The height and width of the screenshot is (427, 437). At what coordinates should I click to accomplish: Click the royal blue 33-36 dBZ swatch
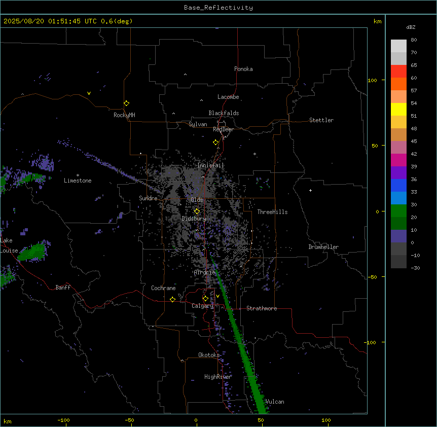[398, 185]
